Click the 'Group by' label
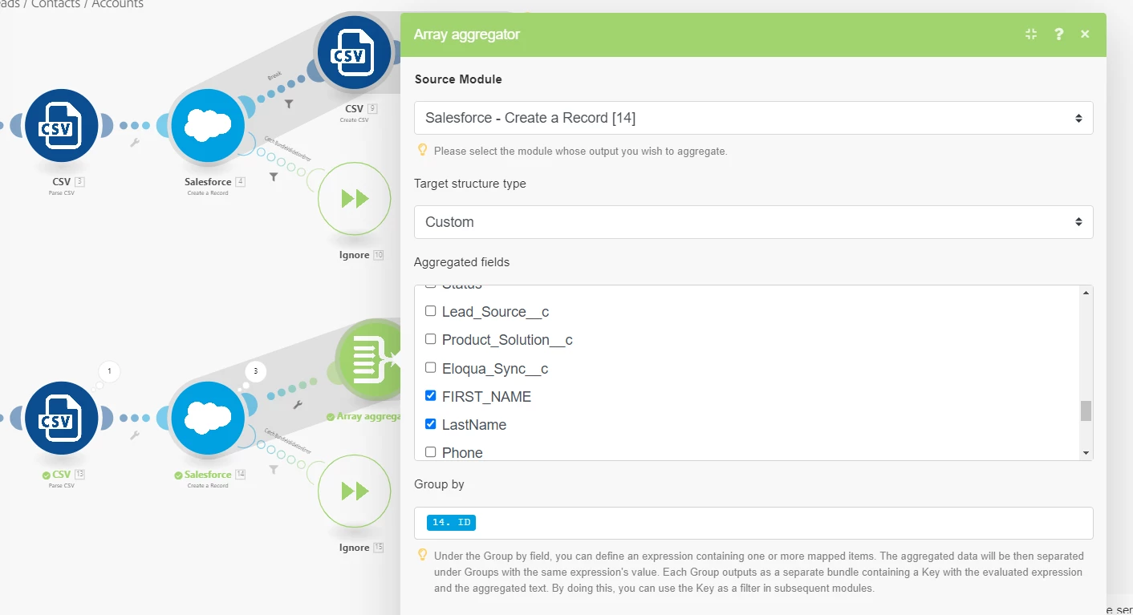 coord(439,484)
